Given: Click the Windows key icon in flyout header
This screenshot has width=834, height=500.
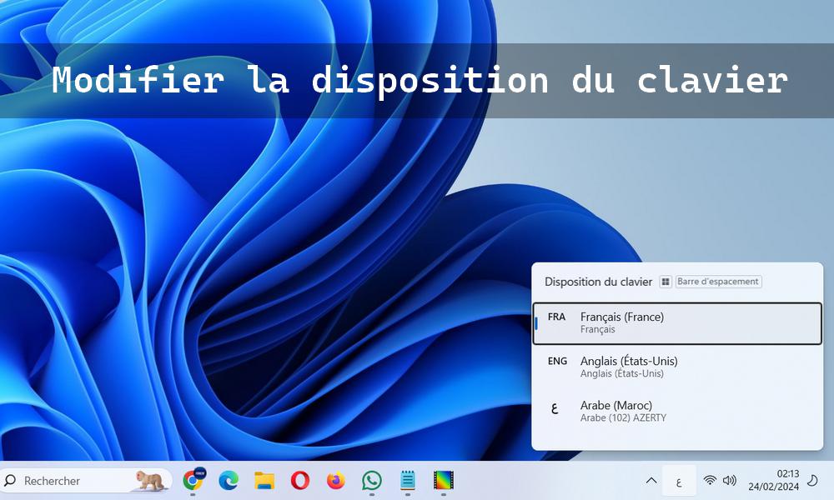Looking at the screenshot, I should (x=666, y=282).
